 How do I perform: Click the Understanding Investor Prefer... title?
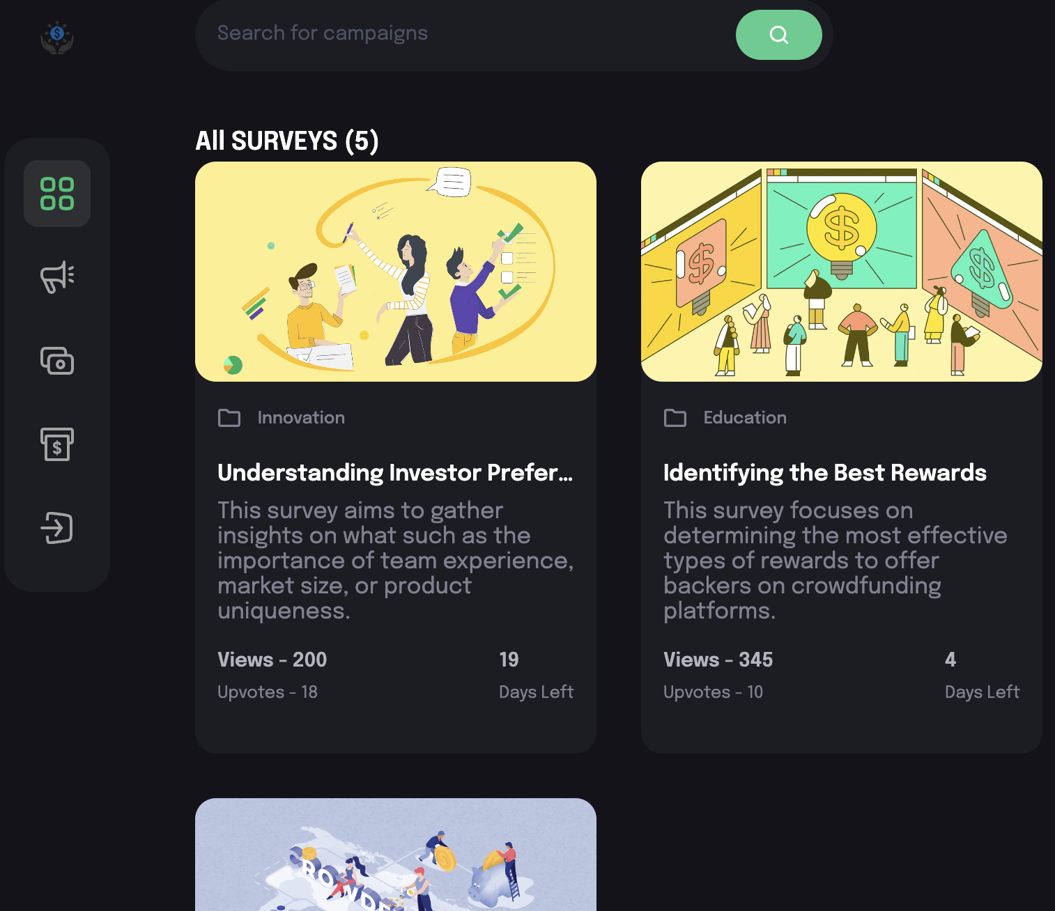(x=395, y=473)
